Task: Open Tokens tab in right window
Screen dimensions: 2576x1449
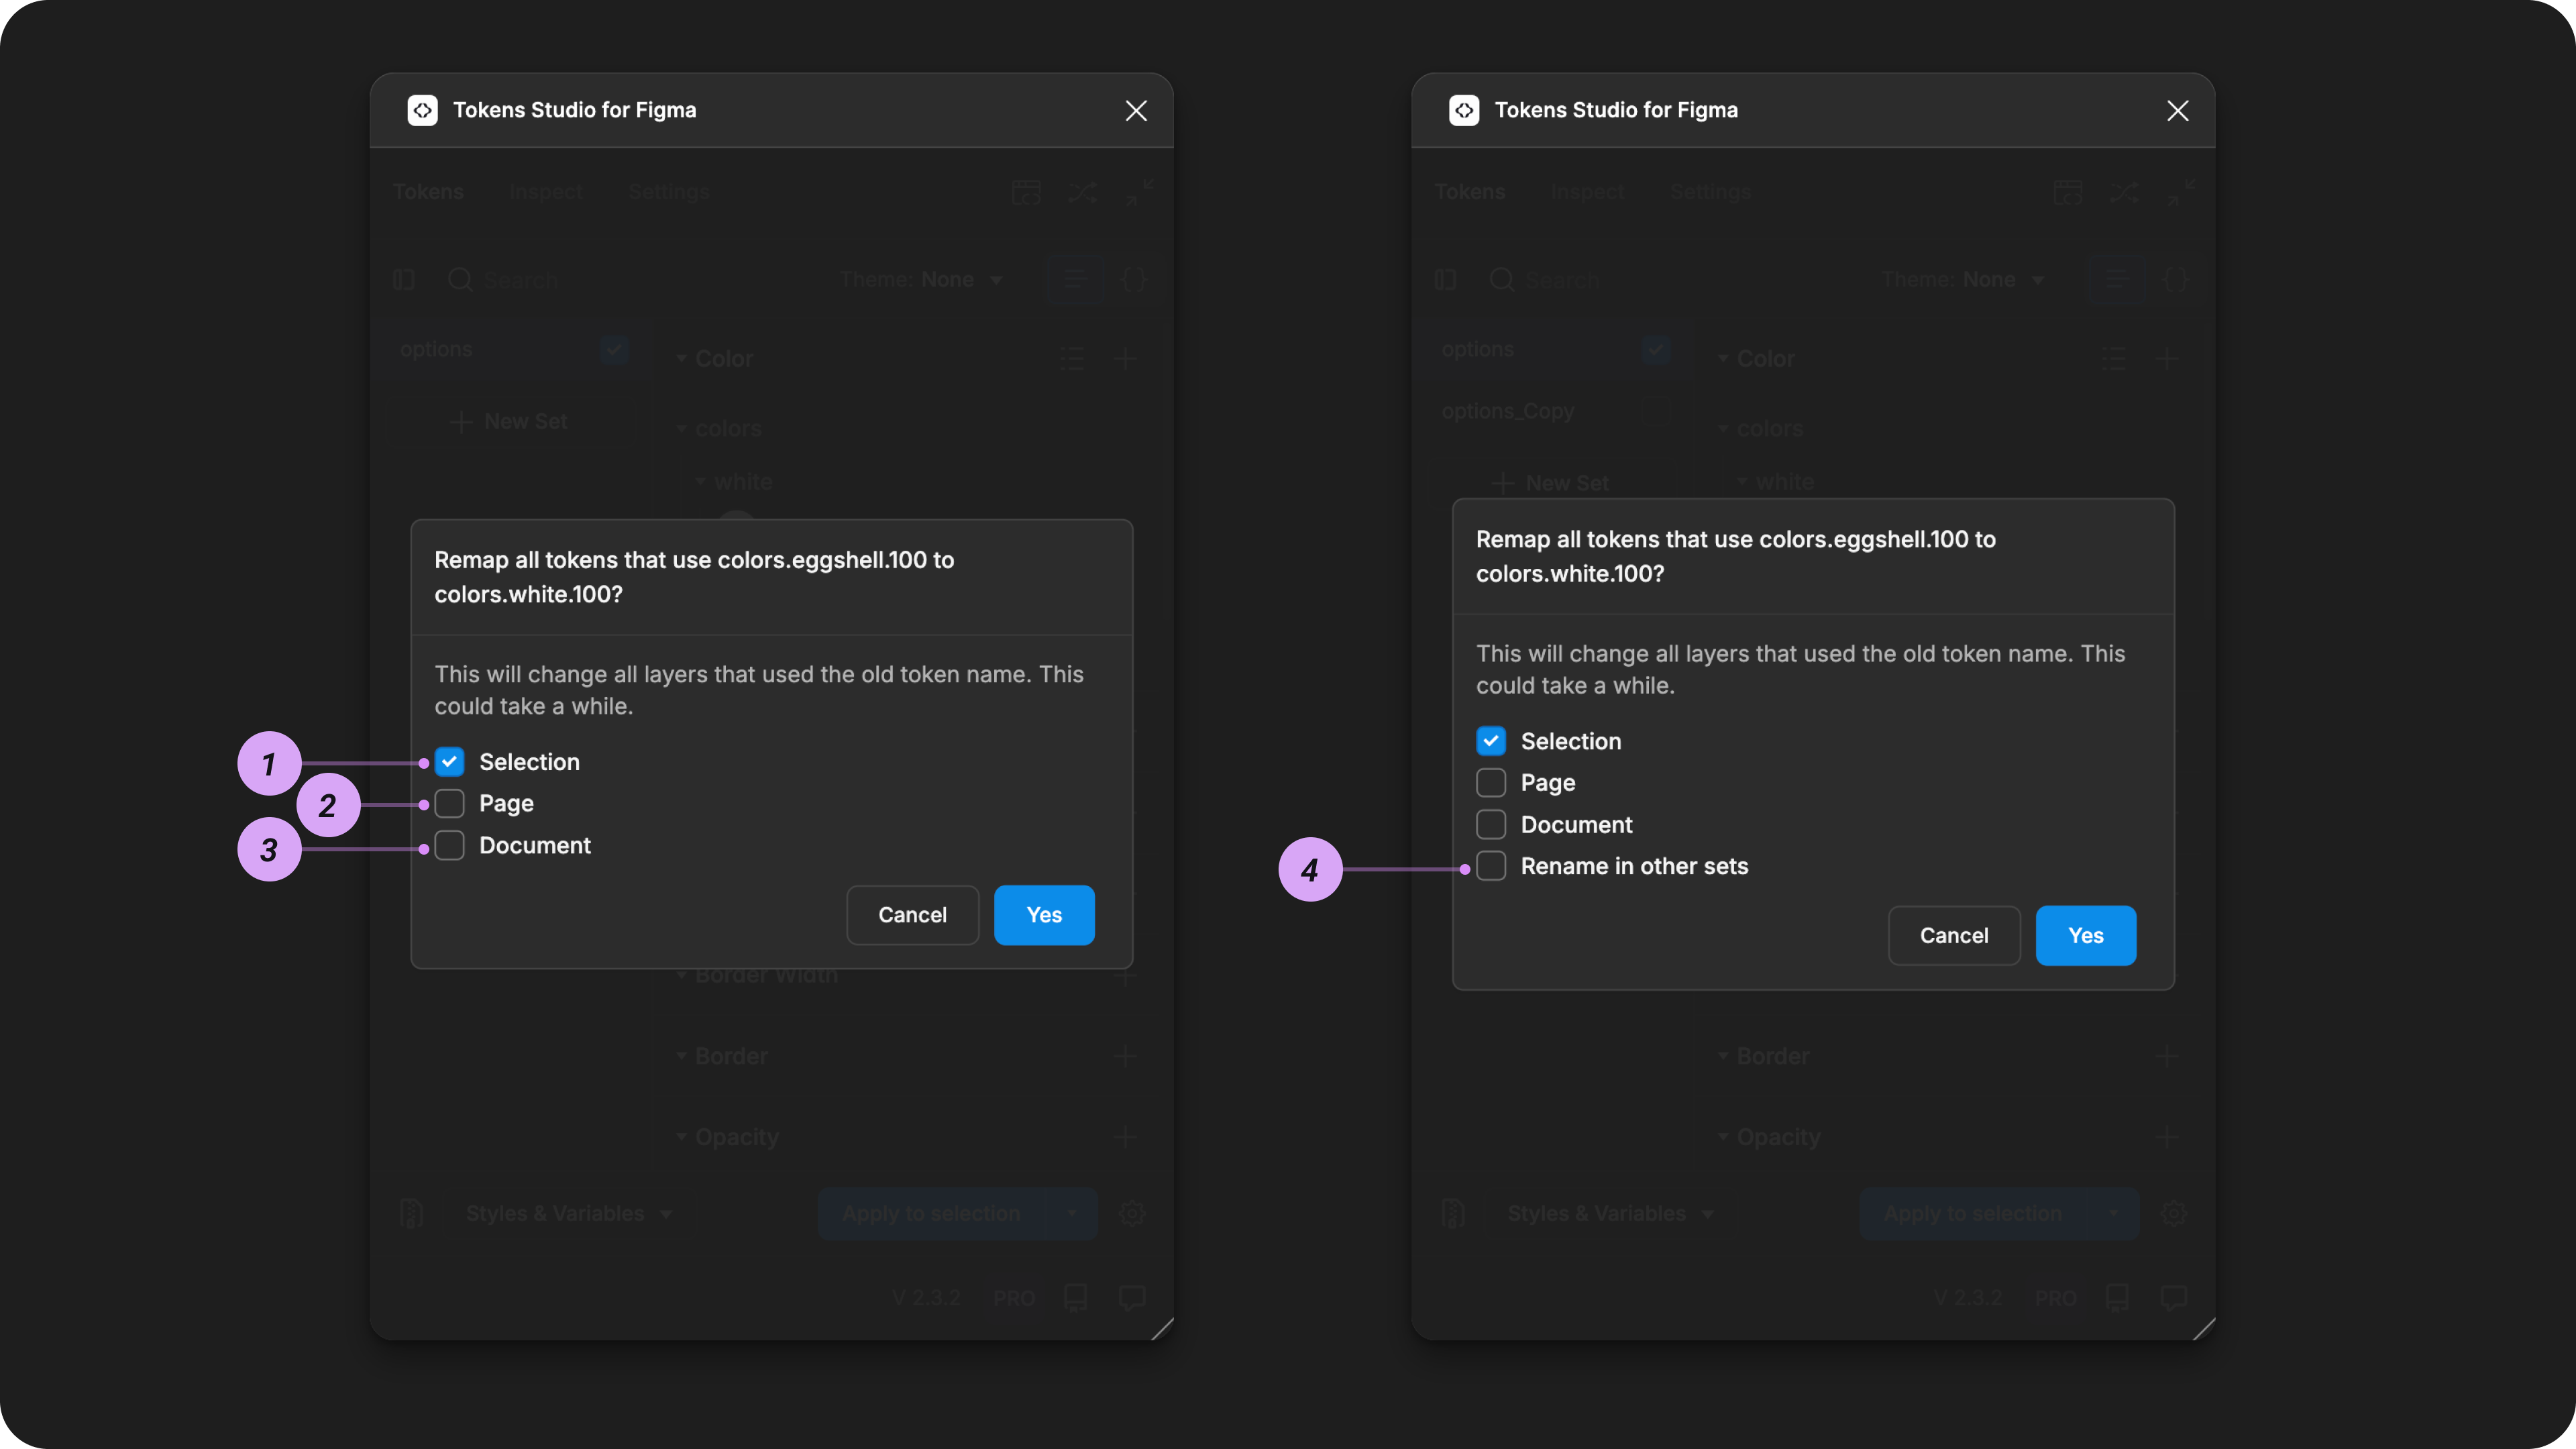Action: pyautogui.click(x=1470, y=192)
